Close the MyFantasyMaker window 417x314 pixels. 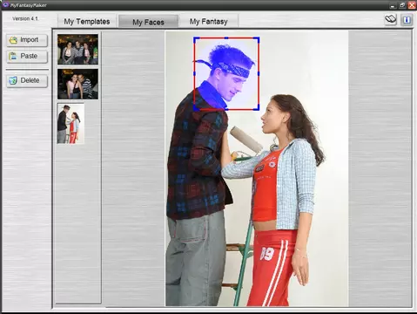point(412,5)
